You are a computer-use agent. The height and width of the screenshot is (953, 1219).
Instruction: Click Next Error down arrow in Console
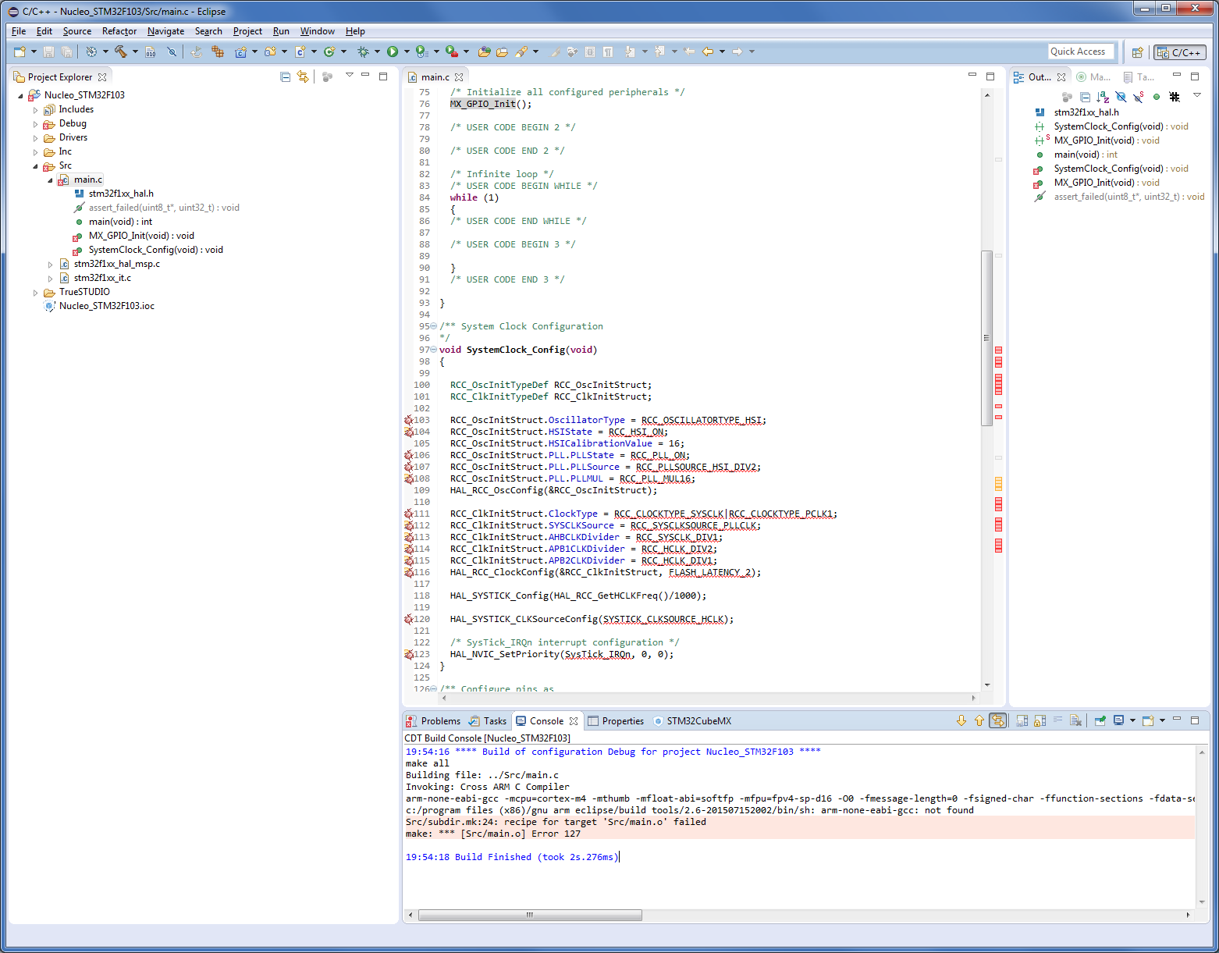coord(961,720)
